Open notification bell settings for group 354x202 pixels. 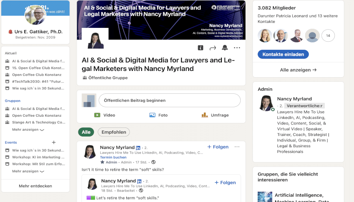[224, 48]
